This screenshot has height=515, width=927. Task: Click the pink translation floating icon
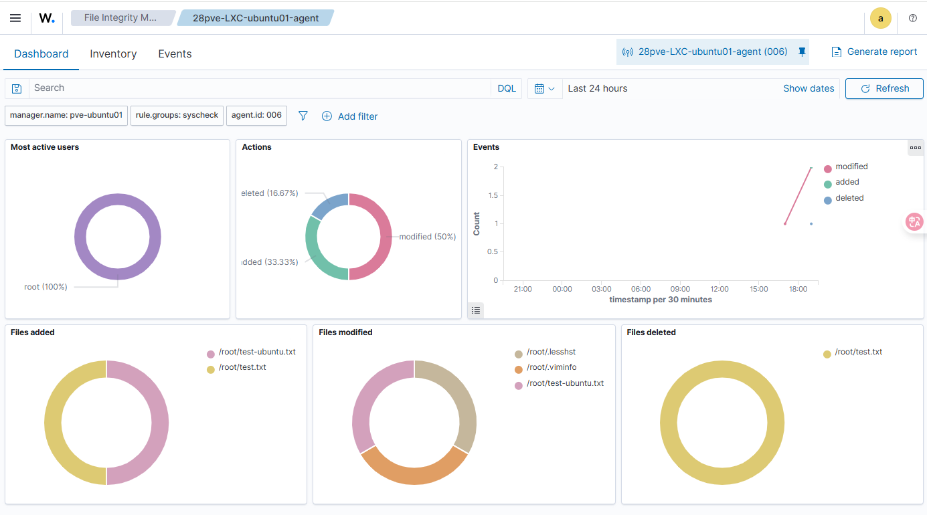(914, 221)
